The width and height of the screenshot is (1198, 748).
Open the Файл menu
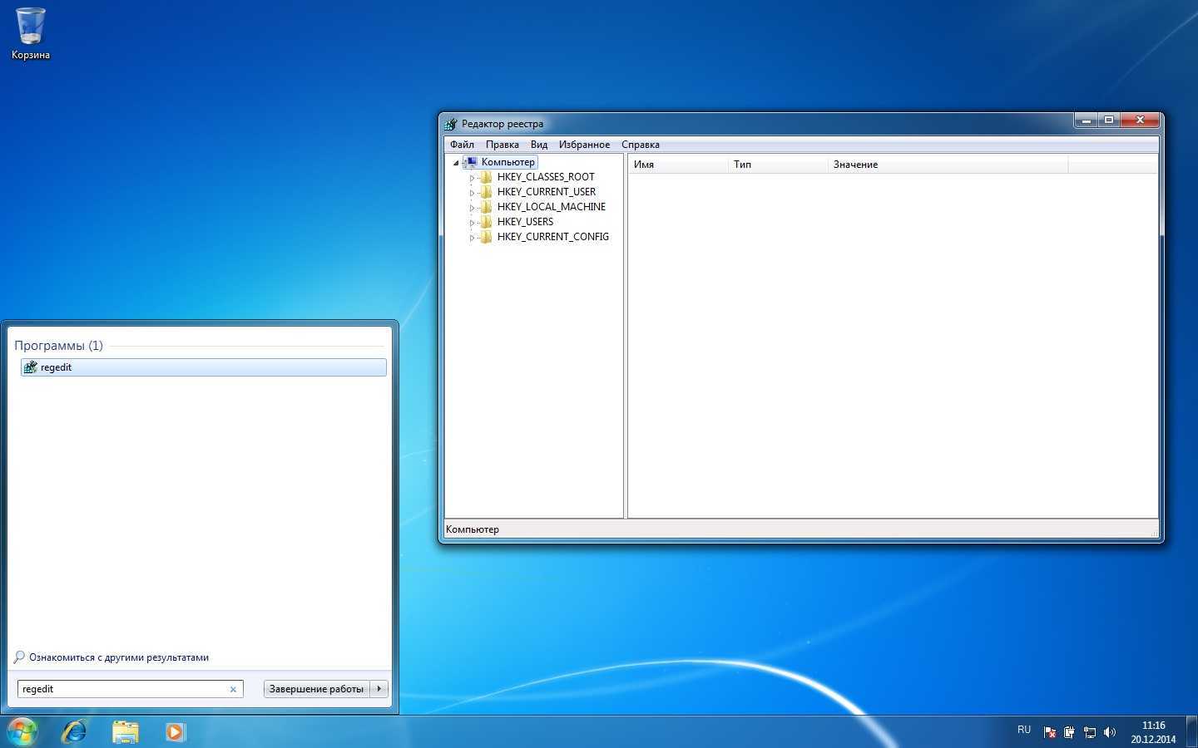[462, 145]
